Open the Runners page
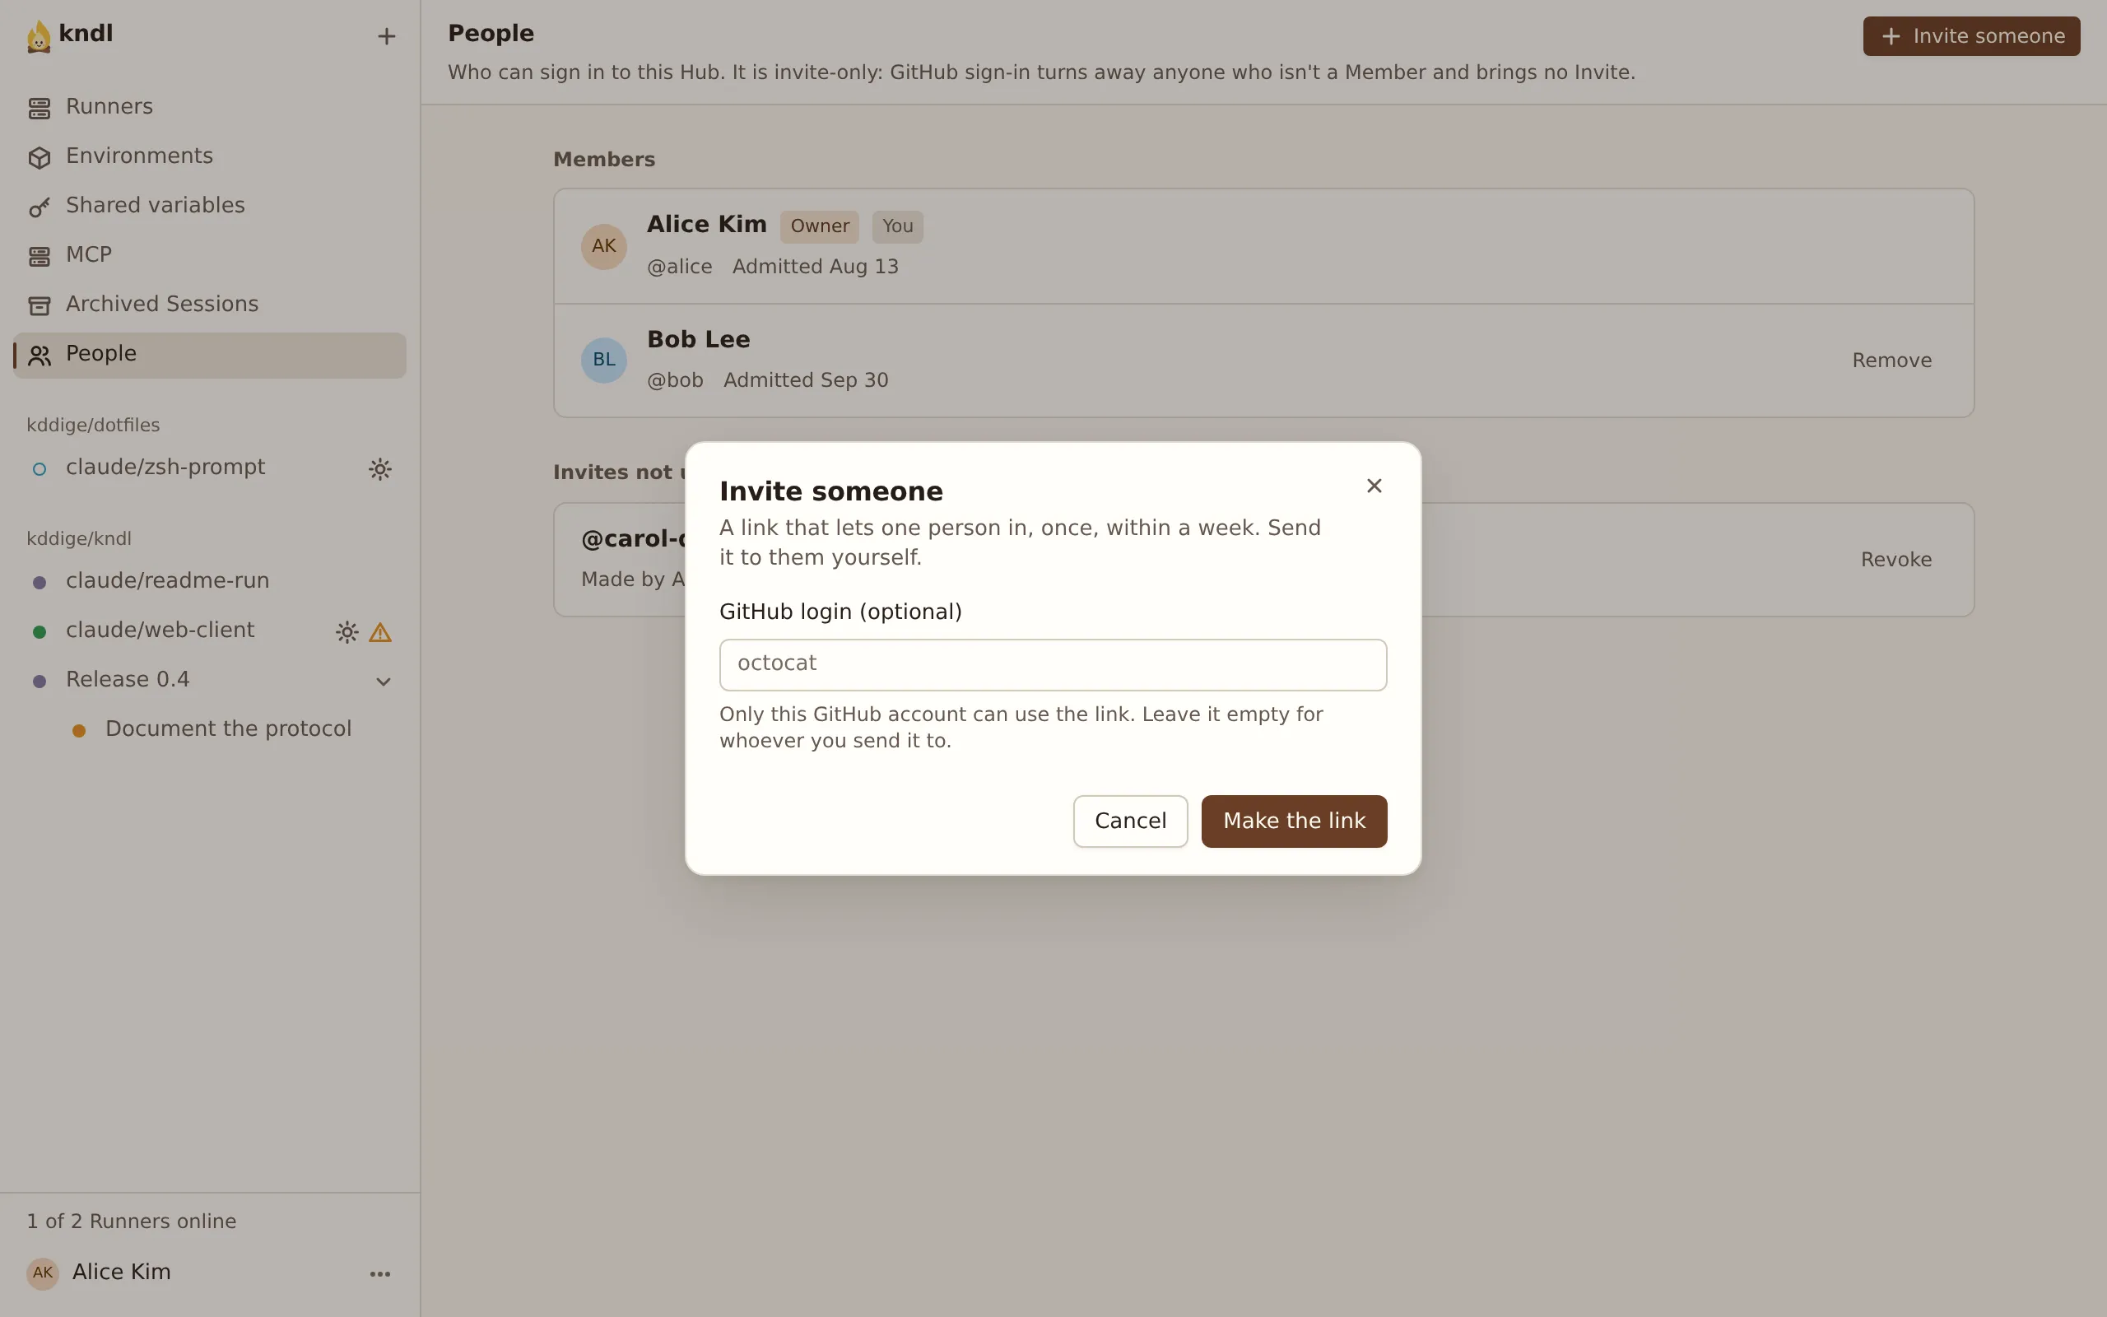 coord(210,107)
